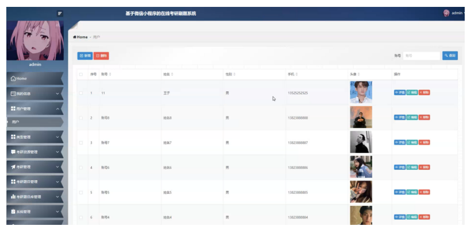Open avatar thumbnail in 账号8 row
The height and width of the screenshot is (226, 467).
pyautogui.click(x=361, y=117)
